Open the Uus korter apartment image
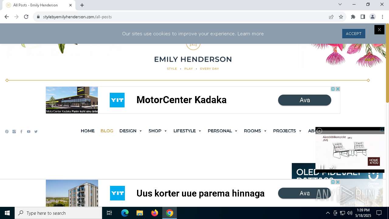The width and height of the screenshot is (389, 219). [x=72, y=193]
